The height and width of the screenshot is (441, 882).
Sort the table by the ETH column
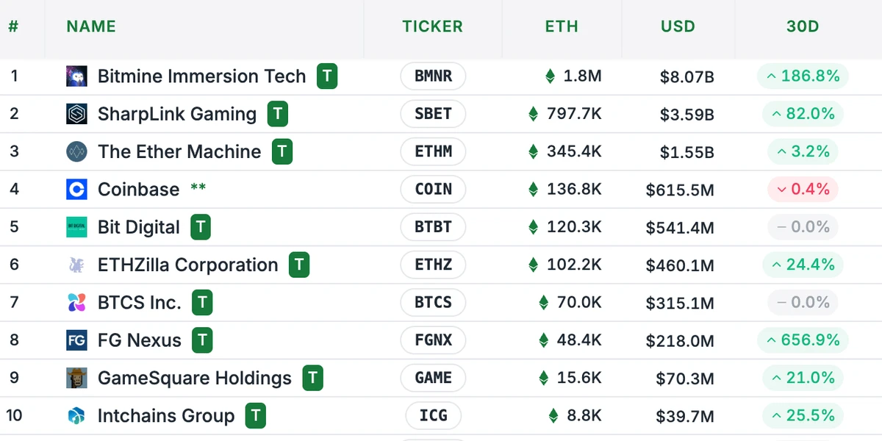coord(562,26)
